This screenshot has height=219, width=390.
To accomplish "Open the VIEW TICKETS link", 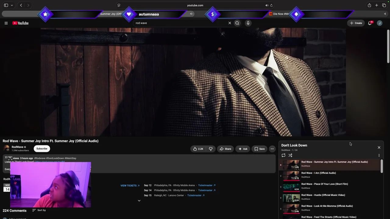I will pyautogui.click(x=130, y=186).
